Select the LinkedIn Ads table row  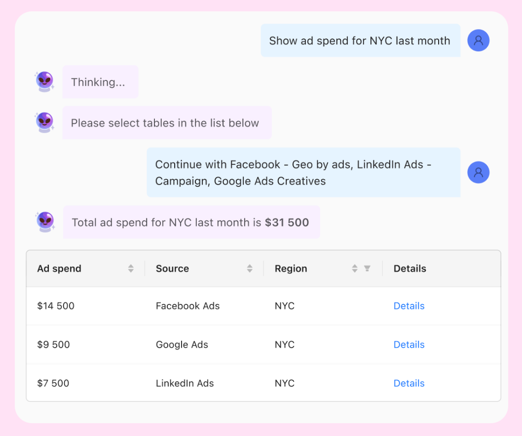pos(197,383)
